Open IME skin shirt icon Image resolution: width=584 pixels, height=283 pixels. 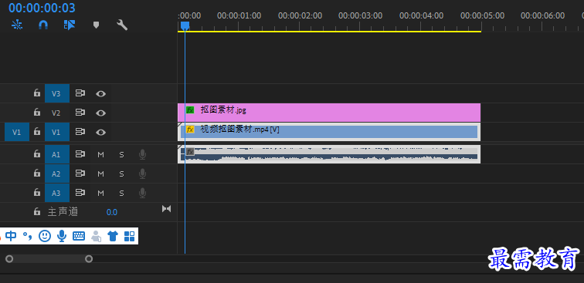pos(113,236)
